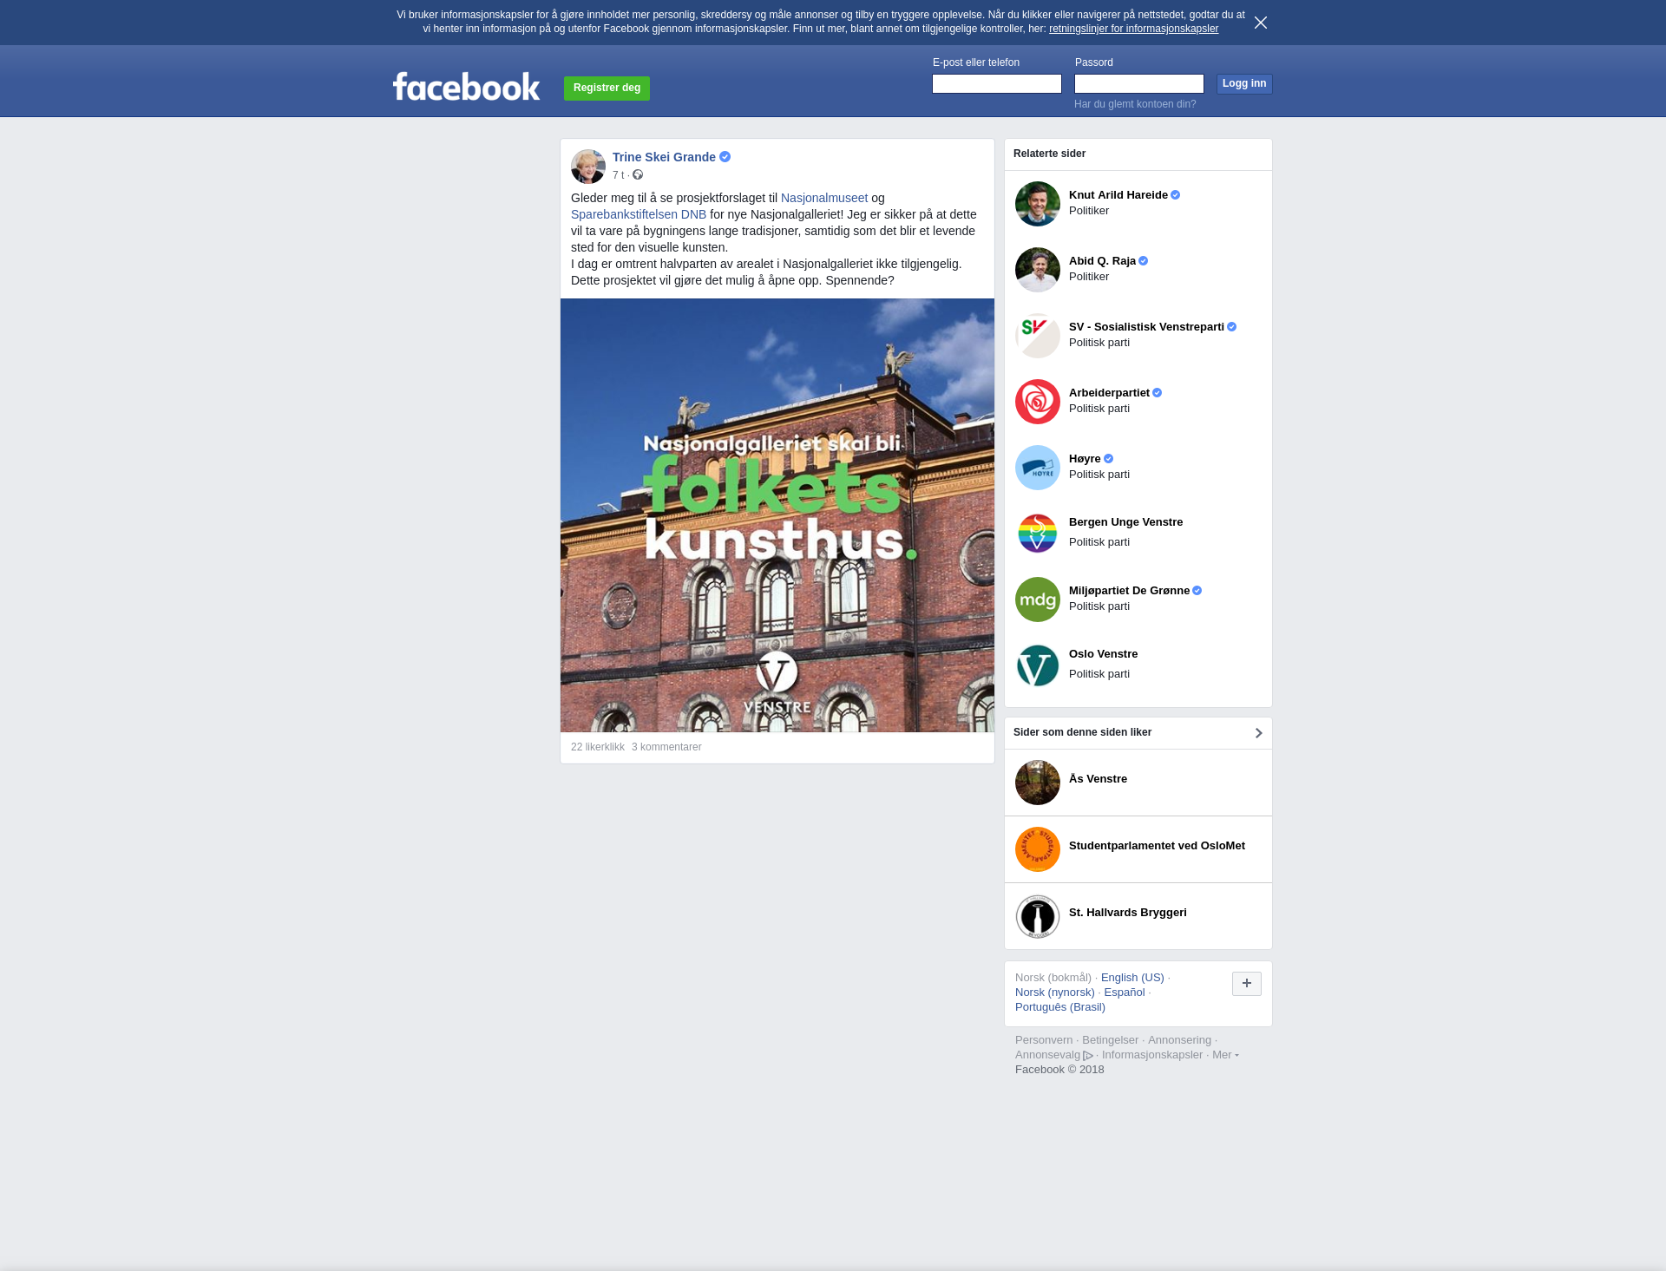Click the SV party logo
This screenshot has height=1271, width=1666.
[1038, 336]
